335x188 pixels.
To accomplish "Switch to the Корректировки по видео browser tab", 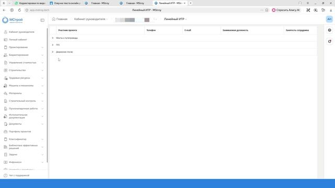I will point(30,3).
